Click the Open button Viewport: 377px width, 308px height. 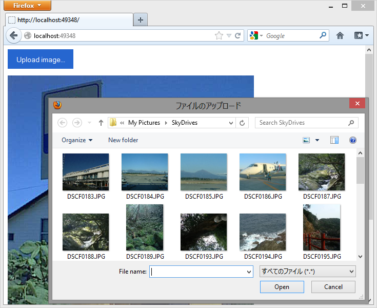pos(282,287)
